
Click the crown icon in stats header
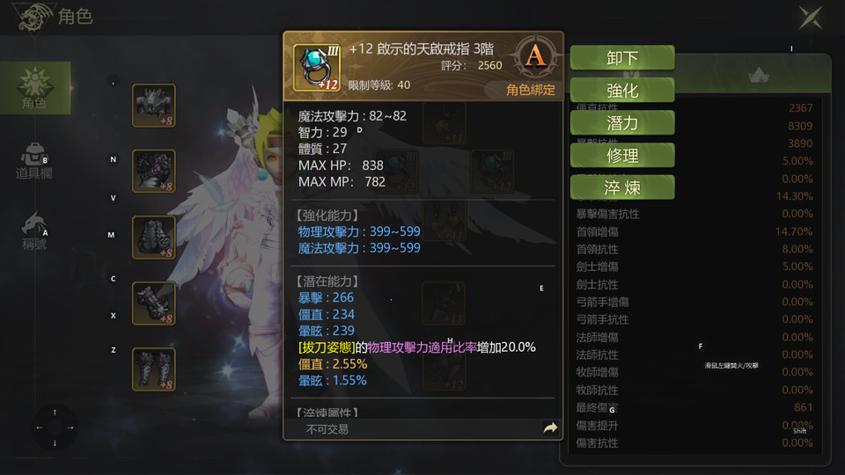click(x=759, y=75)
